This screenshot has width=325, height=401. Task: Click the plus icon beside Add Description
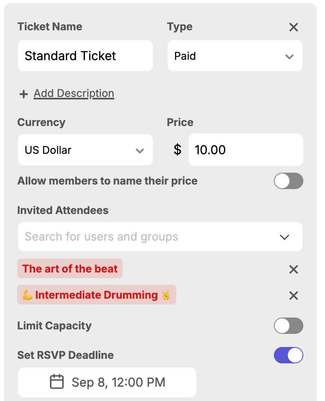tap(24, 94)
